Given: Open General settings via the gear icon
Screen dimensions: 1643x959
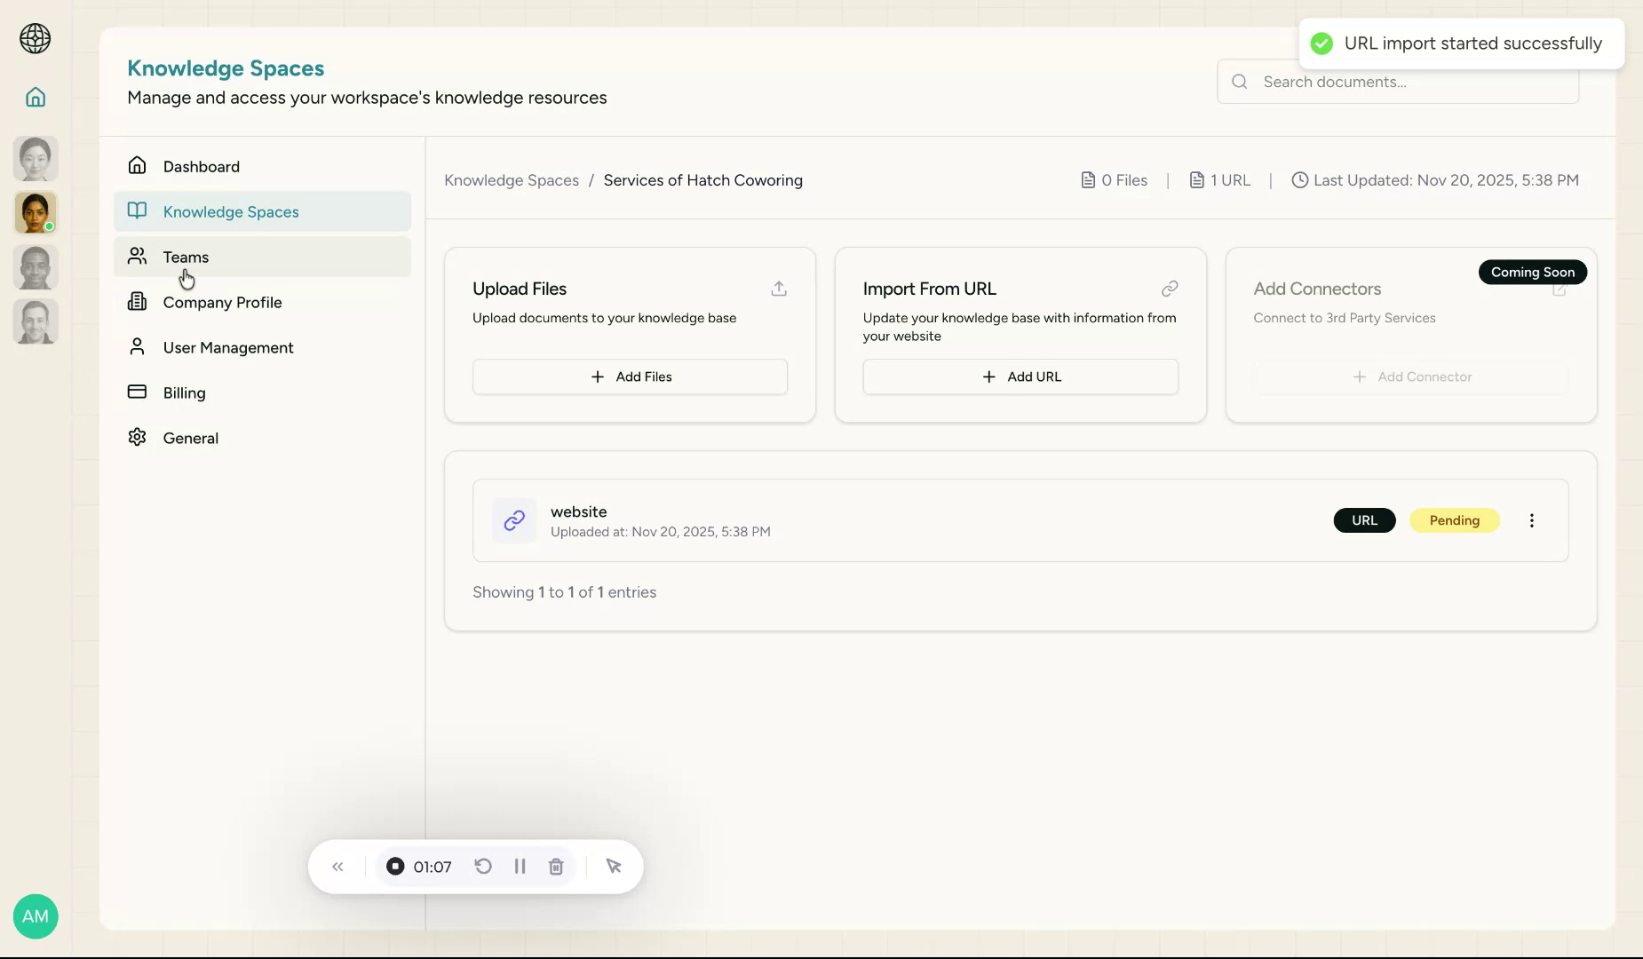Looking at the screenshot, I should [x=138, y=437].
